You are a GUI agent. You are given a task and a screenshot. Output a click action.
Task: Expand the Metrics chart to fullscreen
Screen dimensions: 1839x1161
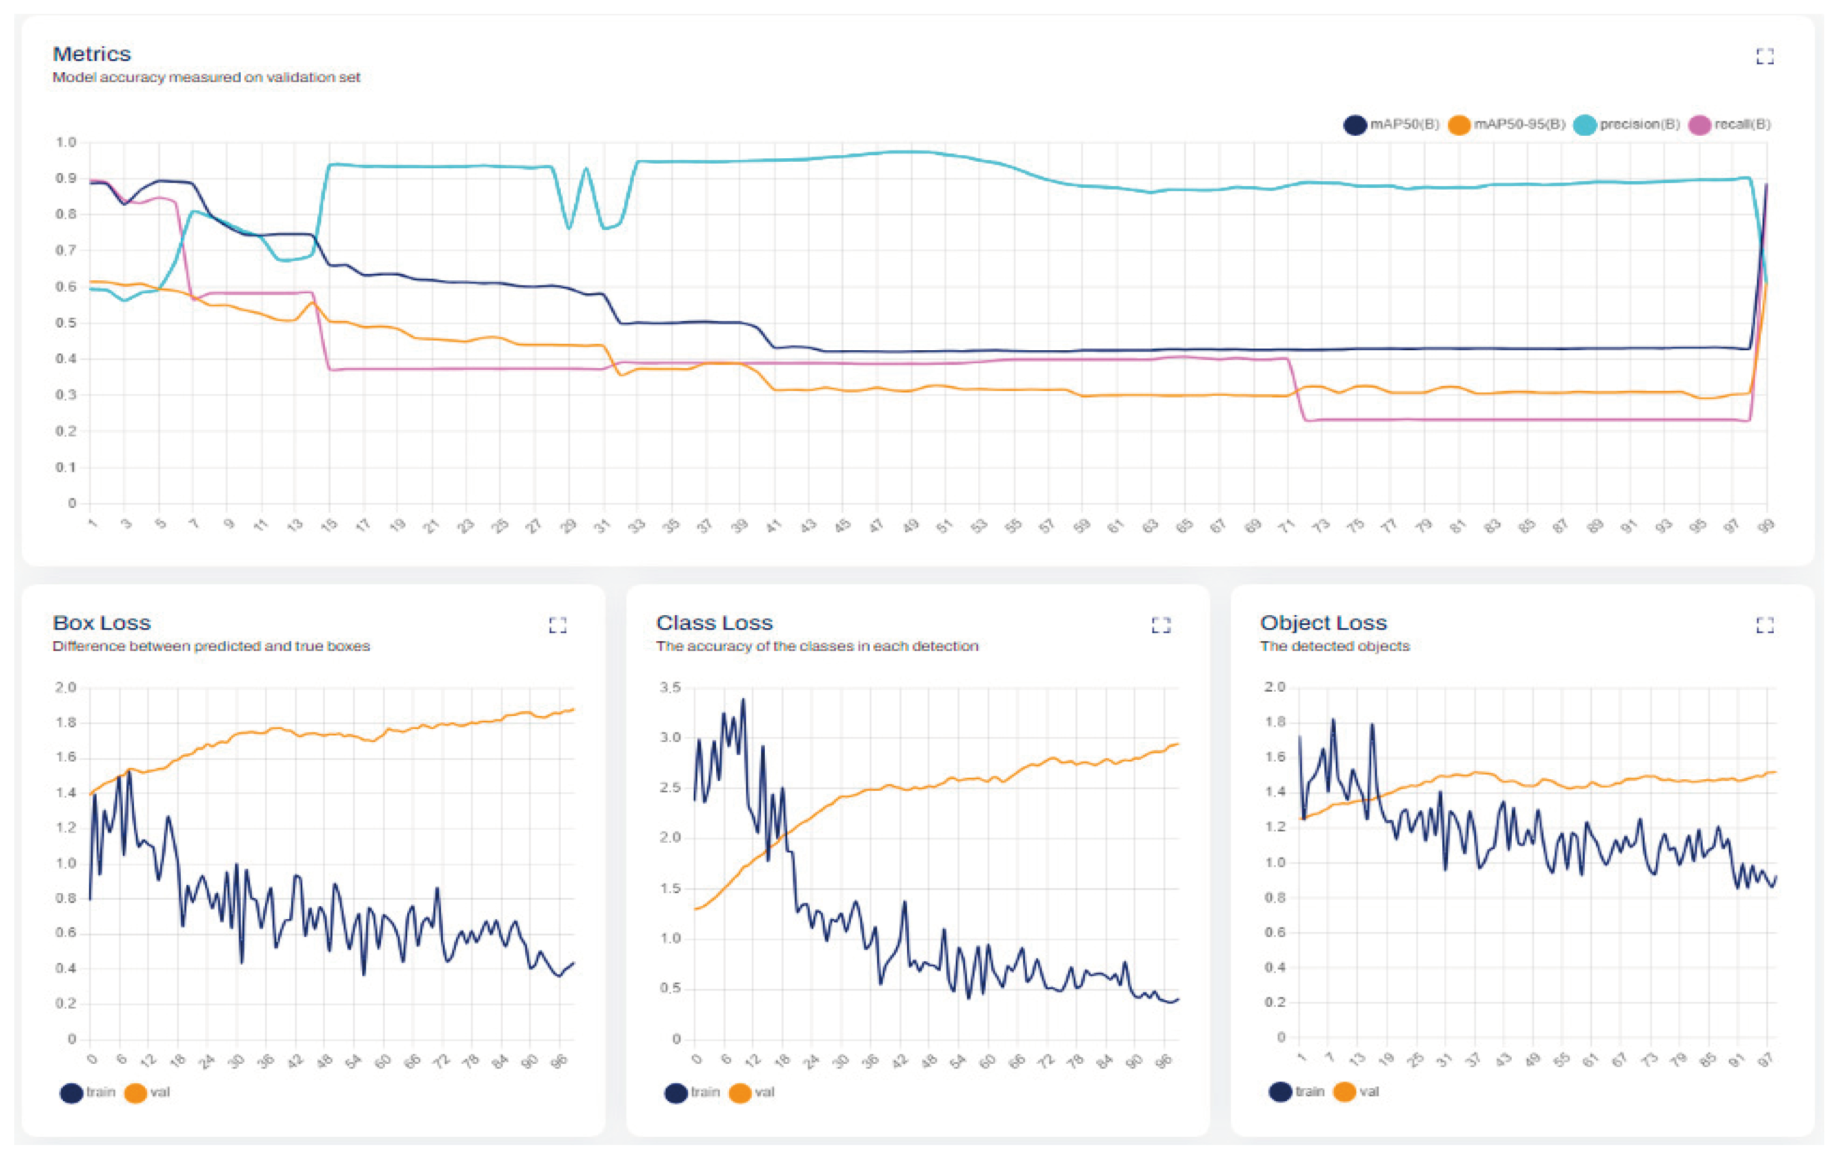(1764, 56)
